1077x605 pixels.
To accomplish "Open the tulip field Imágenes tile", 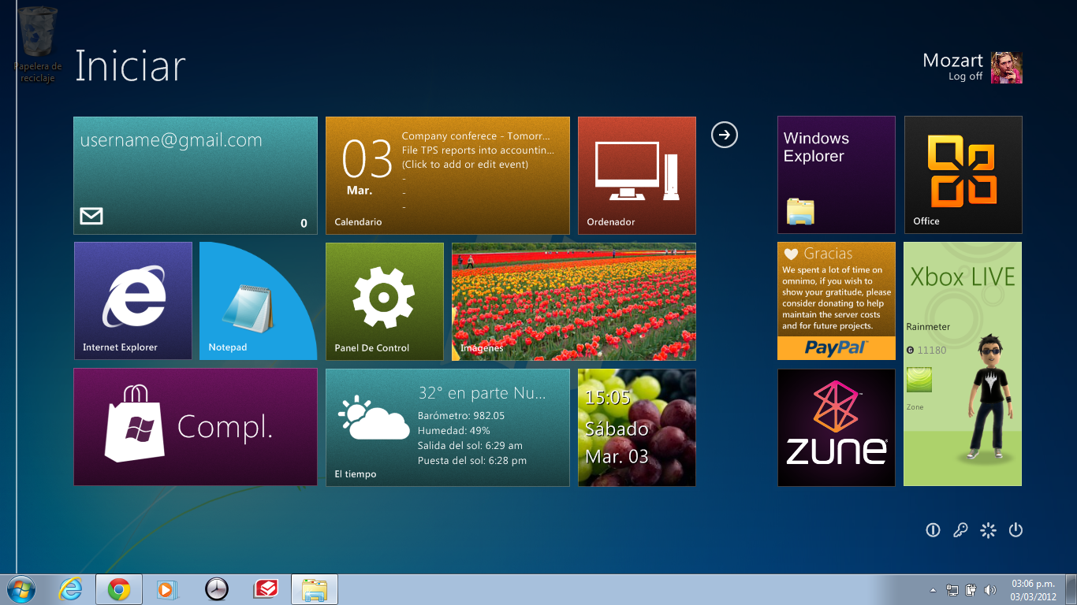I will (573, 301).
